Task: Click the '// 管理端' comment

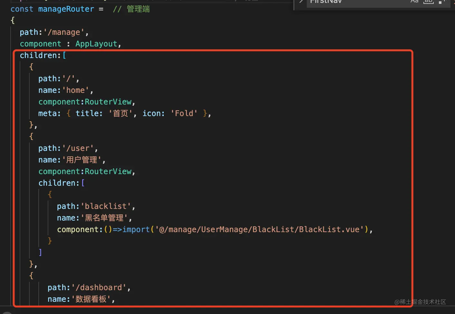Action: click(x=131, y=9)
